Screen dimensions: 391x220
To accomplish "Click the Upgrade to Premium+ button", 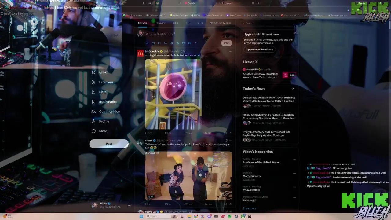I will click(259, 50).
